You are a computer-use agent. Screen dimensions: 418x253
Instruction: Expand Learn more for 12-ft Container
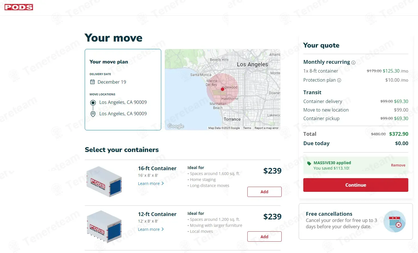tap(151, 229)
